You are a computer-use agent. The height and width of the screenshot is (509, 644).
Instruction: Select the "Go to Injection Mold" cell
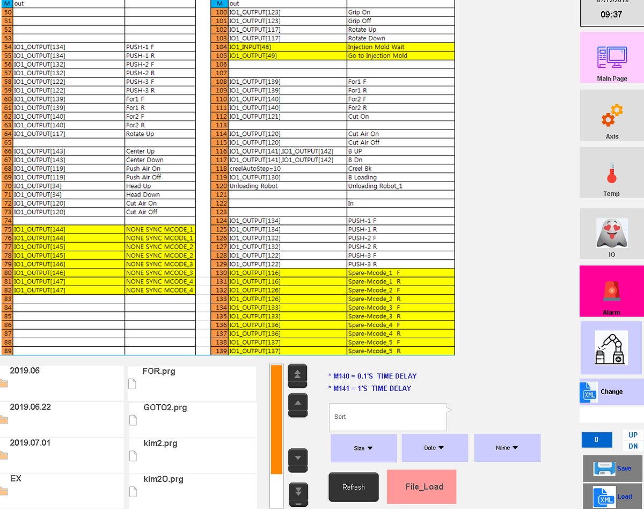(x=400, y=55)
